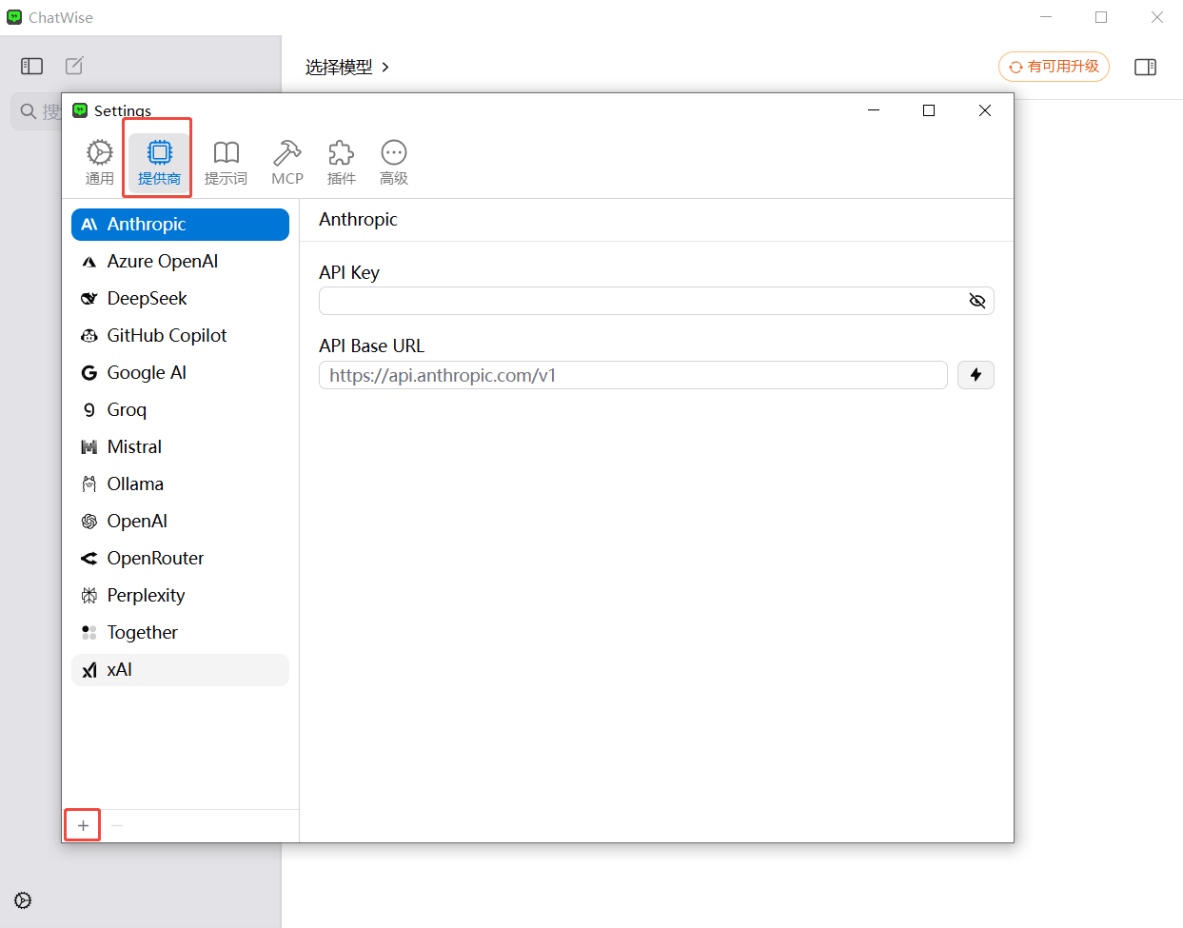Minimize the Settings window
The width and height of the screenshot is (1183, 928).
[874, 110]
